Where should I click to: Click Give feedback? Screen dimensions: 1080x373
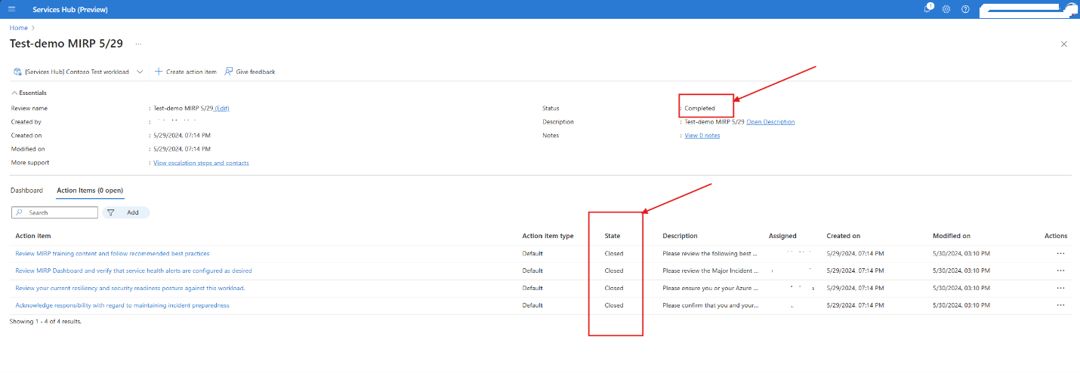tap(250, 72)
